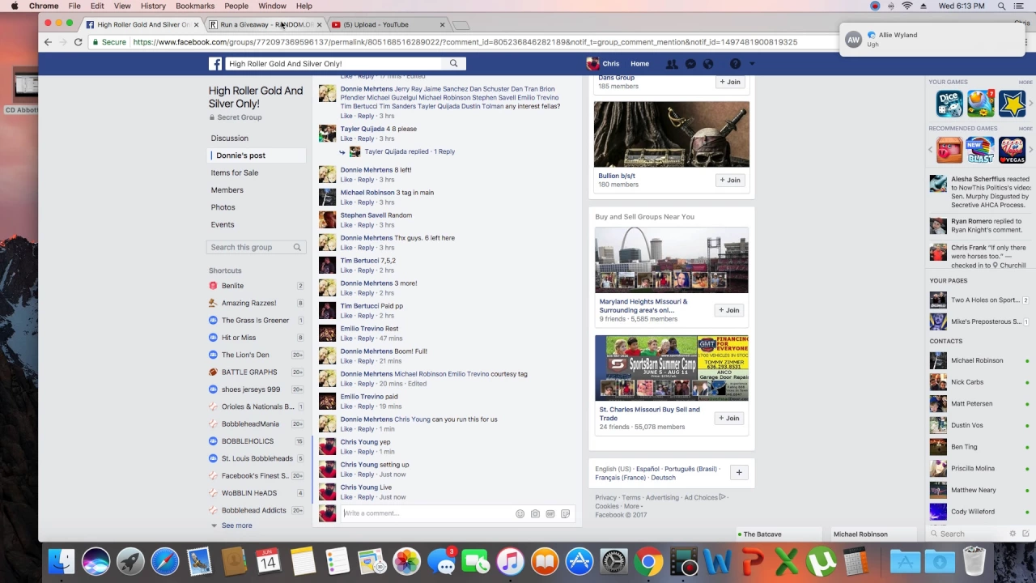Switch to Run a Giveaway browser tab
This screenshot has height=583, width=1036.
click(265, 24)
